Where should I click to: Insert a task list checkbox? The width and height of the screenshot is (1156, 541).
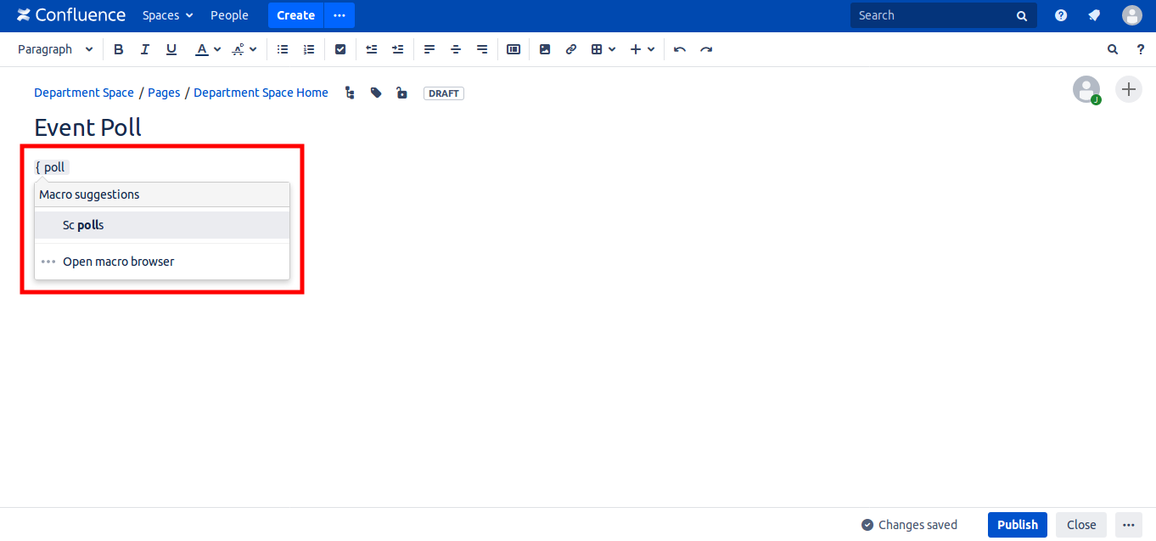[x=340, y=49]
